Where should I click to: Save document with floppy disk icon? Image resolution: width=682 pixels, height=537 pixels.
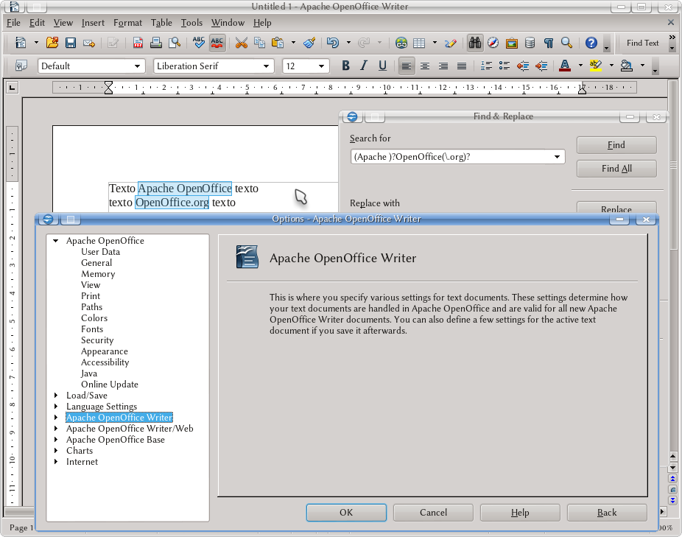pyautogui.click(x=71, y=43)
